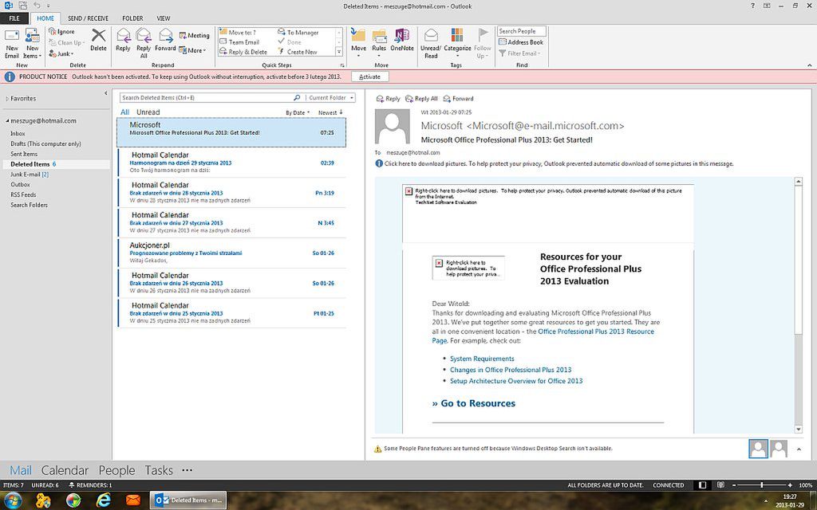Switch to Reading view in status bar
Viewport: 817px width, 510px height.
[720, 485]
